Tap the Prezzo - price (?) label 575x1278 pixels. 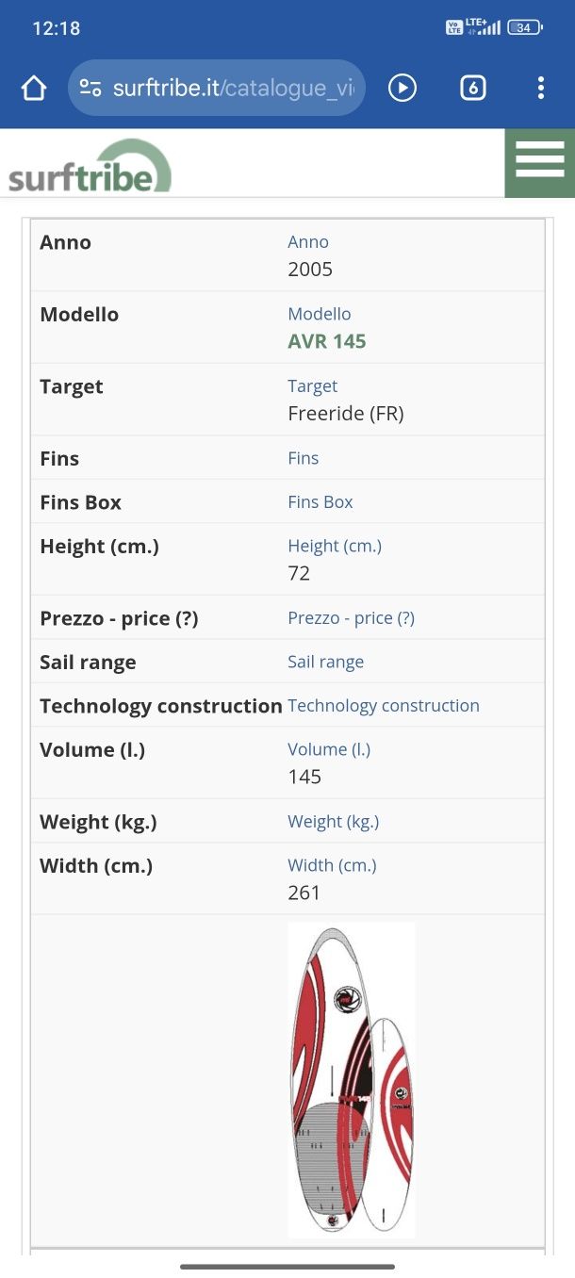tap(119, 618)
